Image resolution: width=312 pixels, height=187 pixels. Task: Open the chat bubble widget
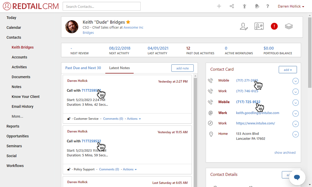click(297, 177)
